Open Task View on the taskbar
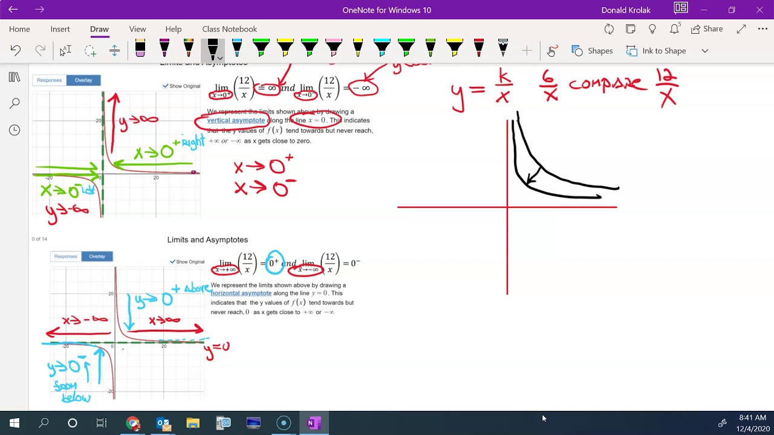 102,423
